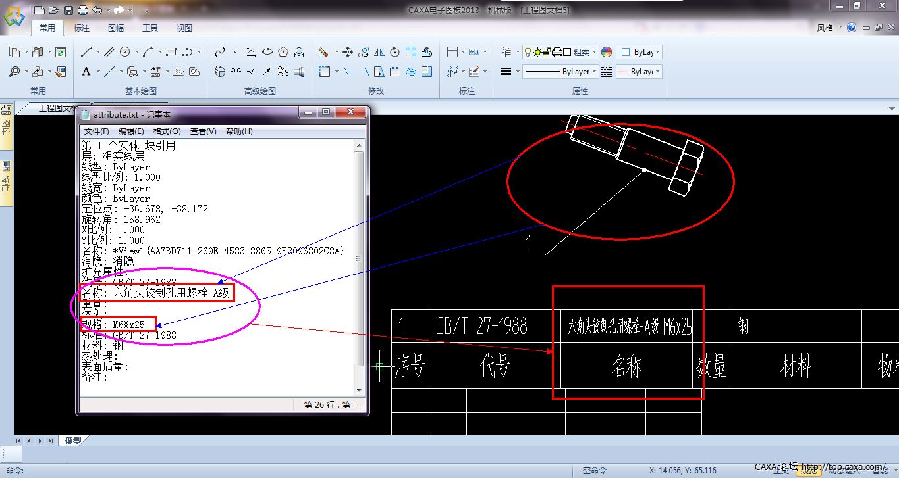899x478 pixels.
Task: Click the Mirror tool icon
Action: coord(379,52)
